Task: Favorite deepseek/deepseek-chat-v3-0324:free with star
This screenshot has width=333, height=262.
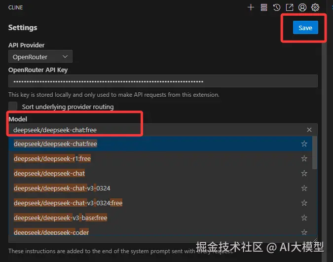Action: [x=304, y=203]
